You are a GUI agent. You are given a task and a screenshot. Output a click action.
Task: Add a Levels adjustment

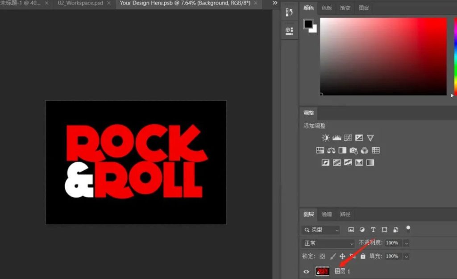(337, 138)
